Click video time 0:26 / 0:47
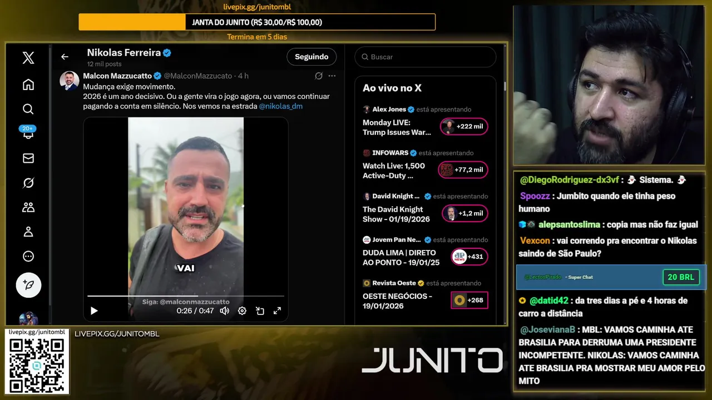The image size is (712, 400). [195, 311]
